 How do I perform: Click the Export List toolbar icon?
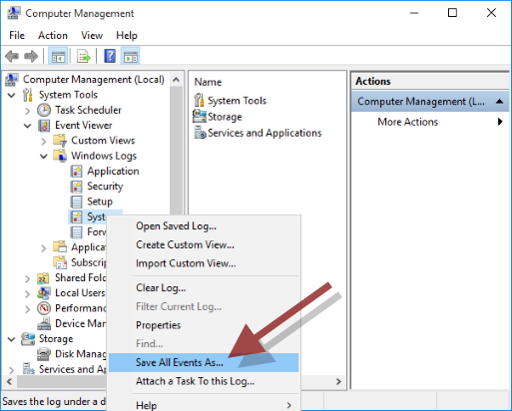click(84, 56)
